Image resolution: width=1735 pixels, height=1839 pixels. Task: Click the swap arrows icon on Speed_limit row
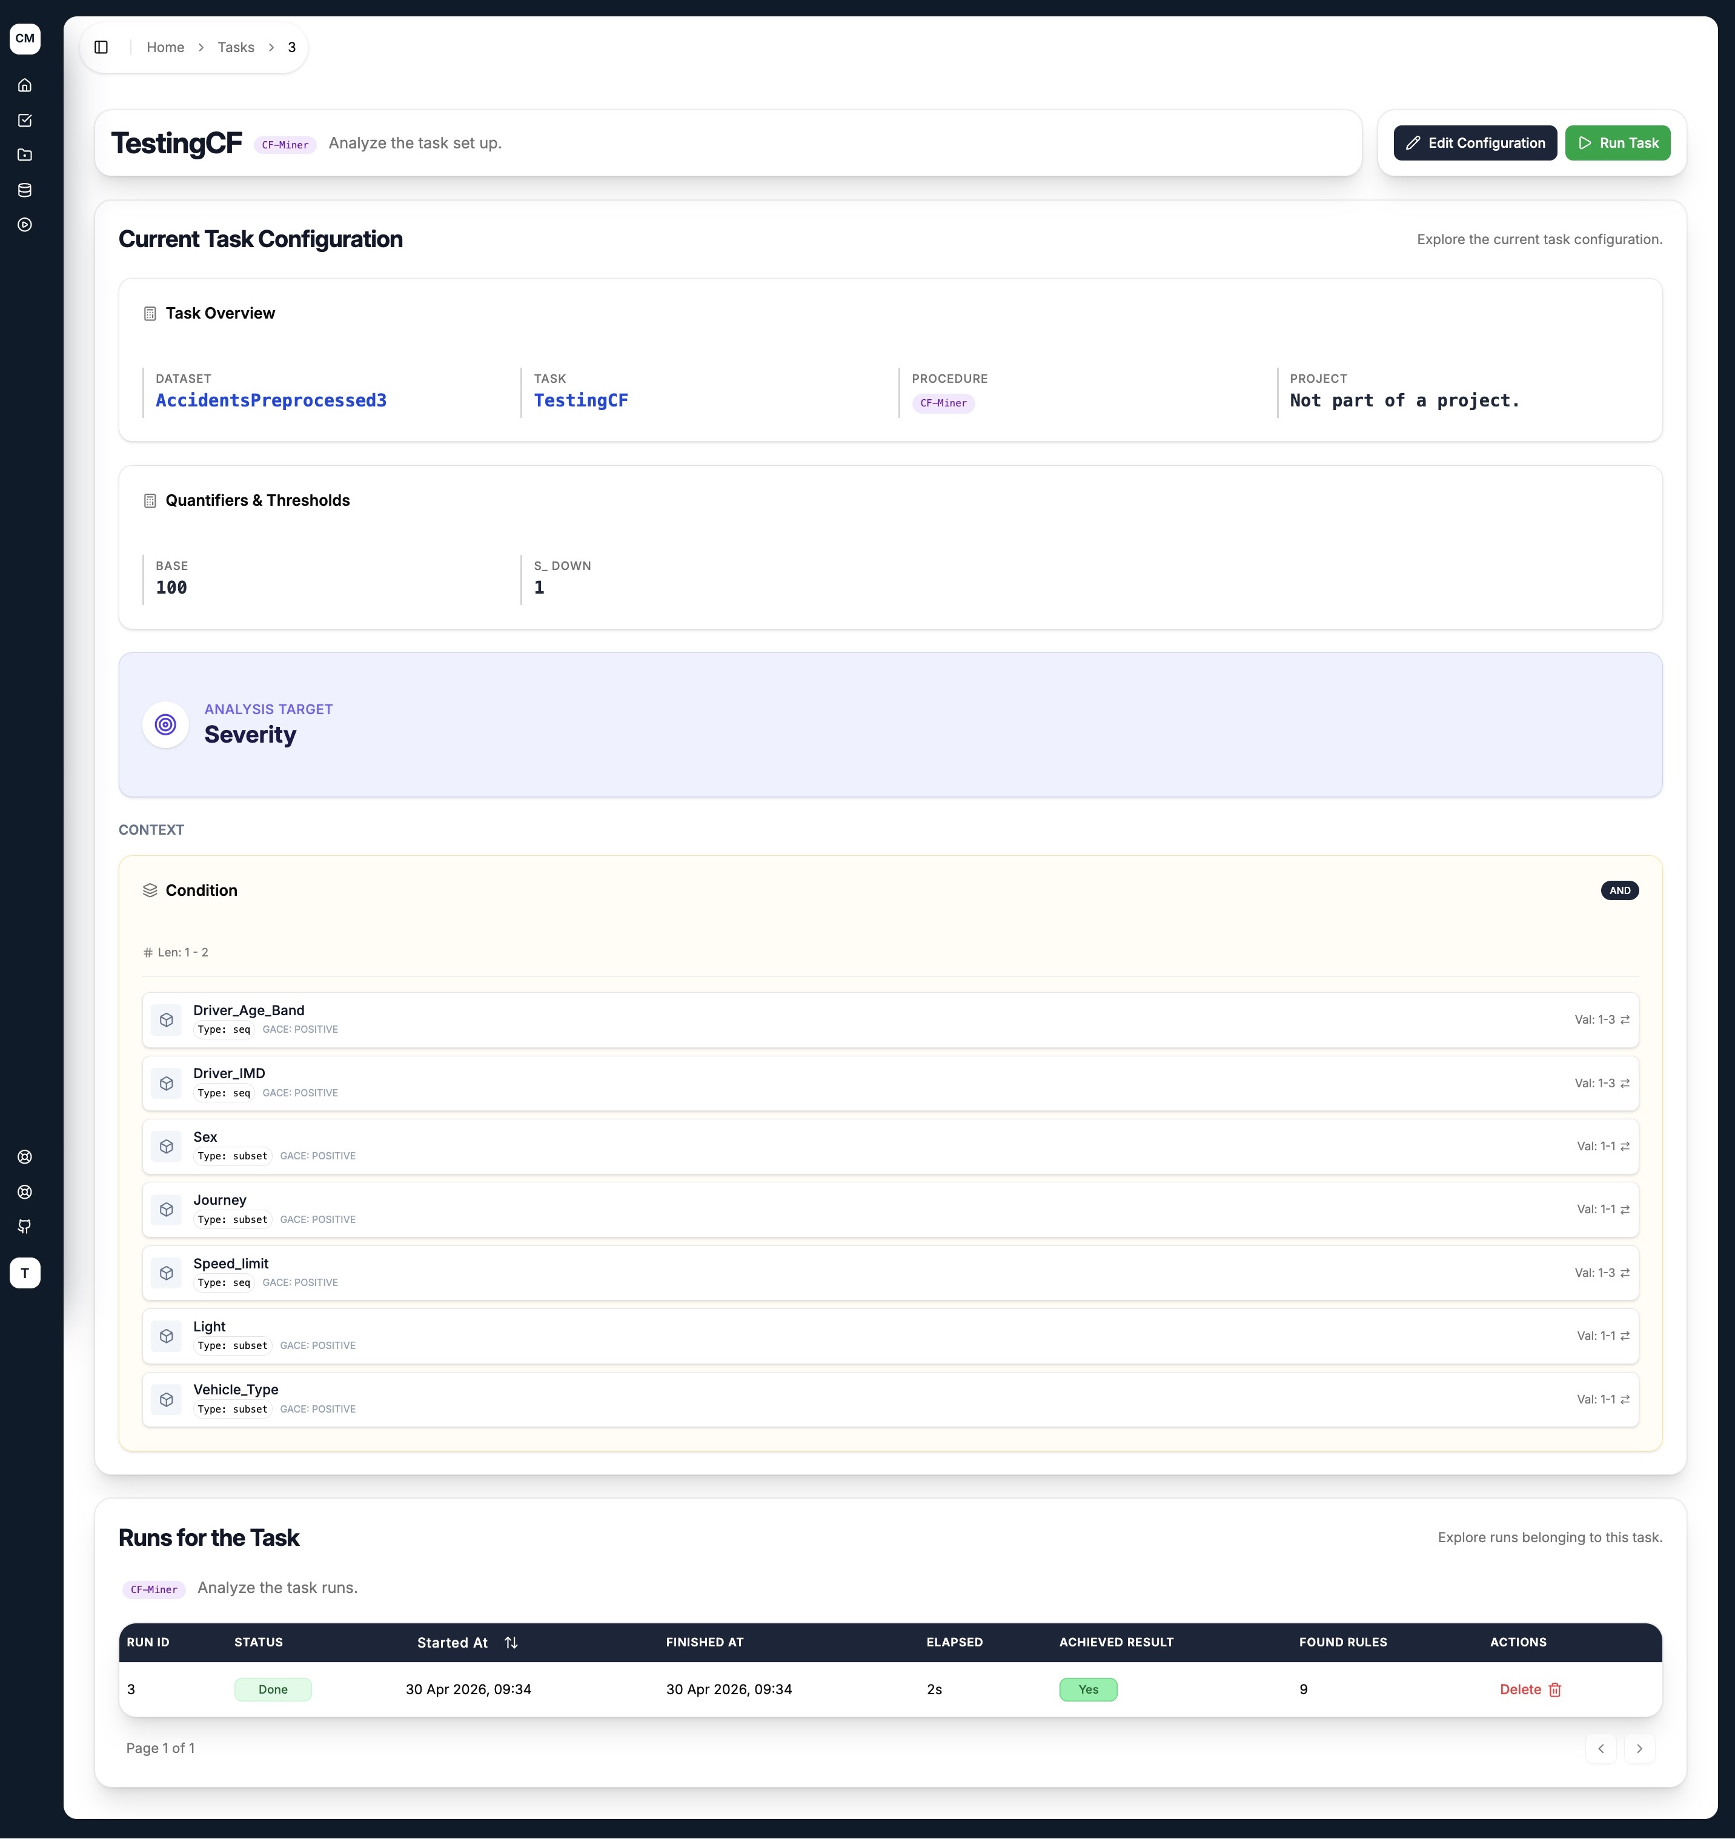[1625, 1273]
